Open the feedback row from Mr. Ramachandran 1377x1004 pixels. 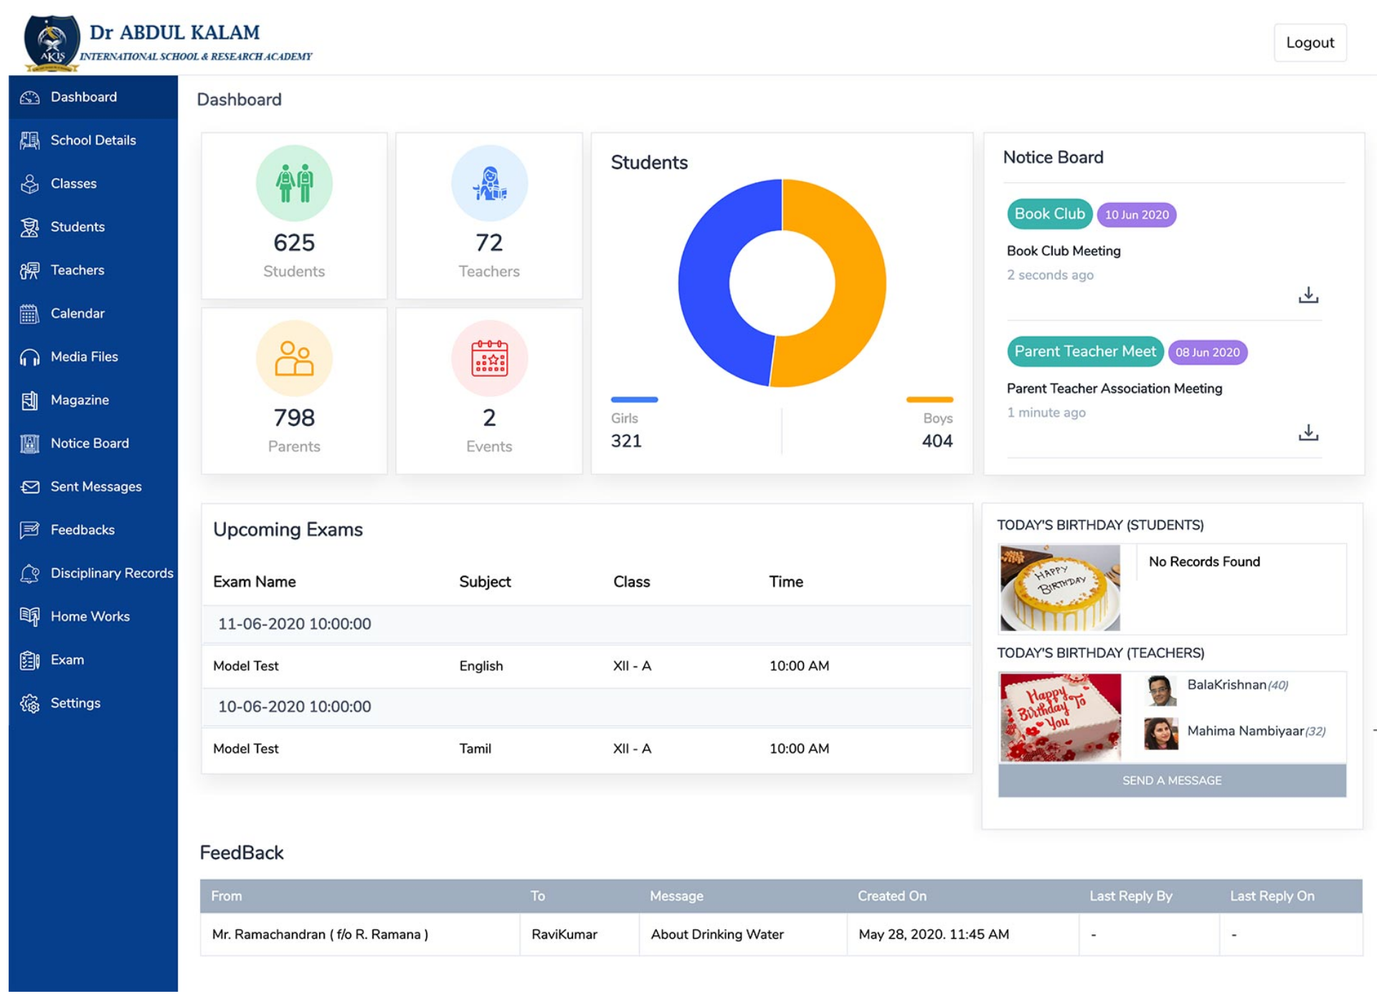(321, 934)
